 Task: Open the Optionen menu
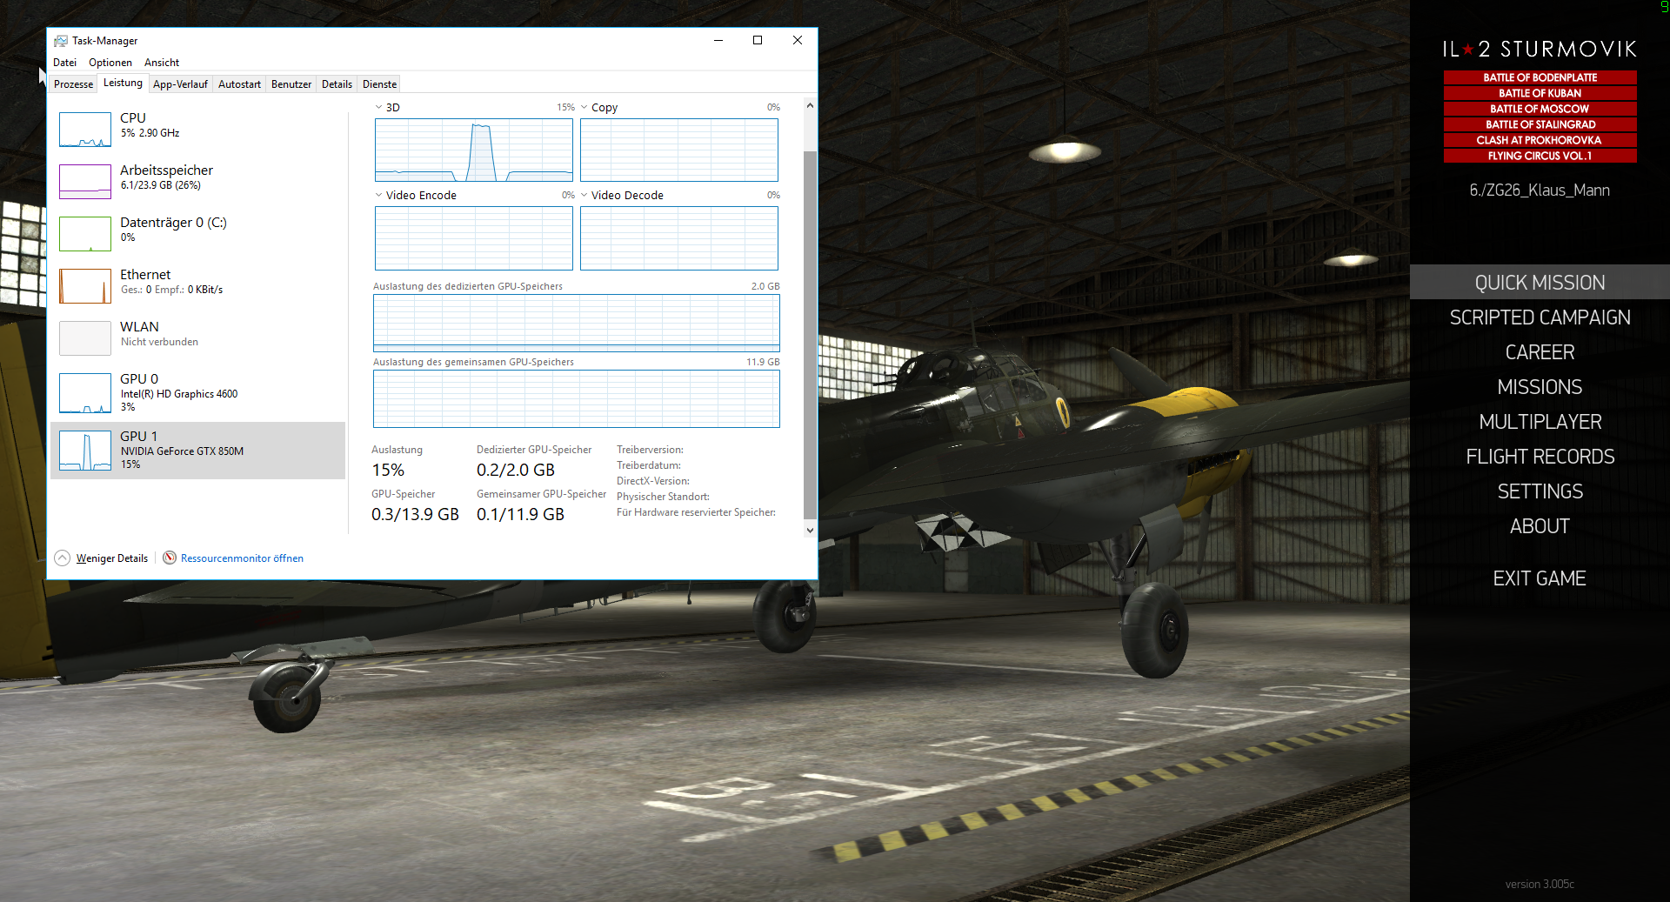coord(110,63)
